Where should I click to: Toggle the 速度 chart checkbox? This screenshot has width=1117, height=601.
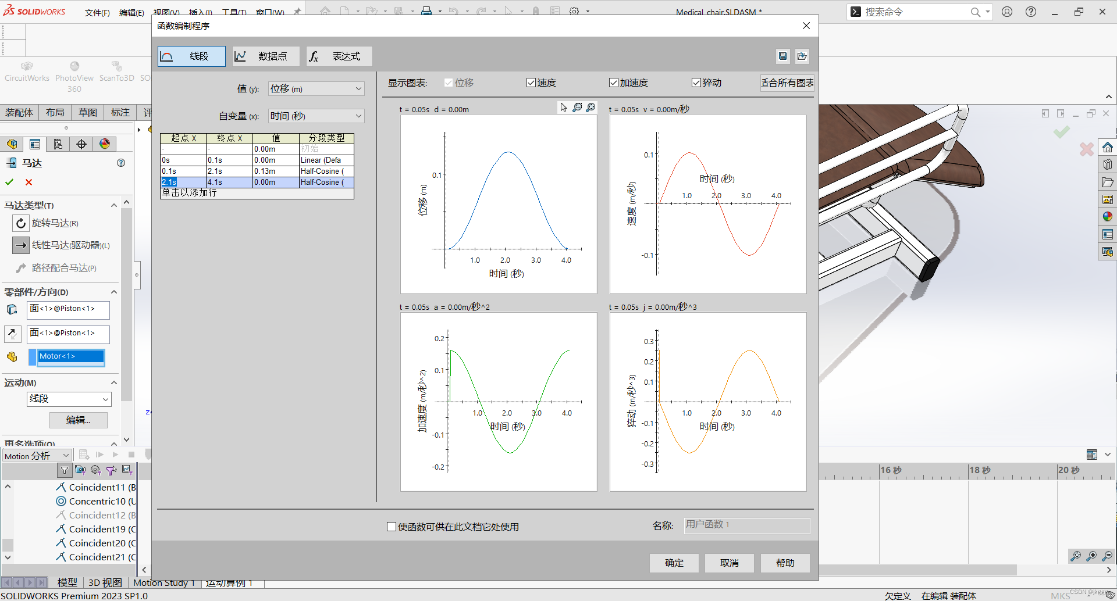[531, 83]
